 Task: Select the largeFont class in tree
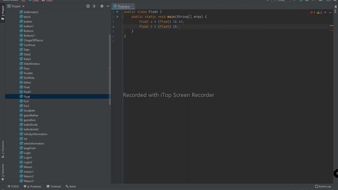coord(27,148)
